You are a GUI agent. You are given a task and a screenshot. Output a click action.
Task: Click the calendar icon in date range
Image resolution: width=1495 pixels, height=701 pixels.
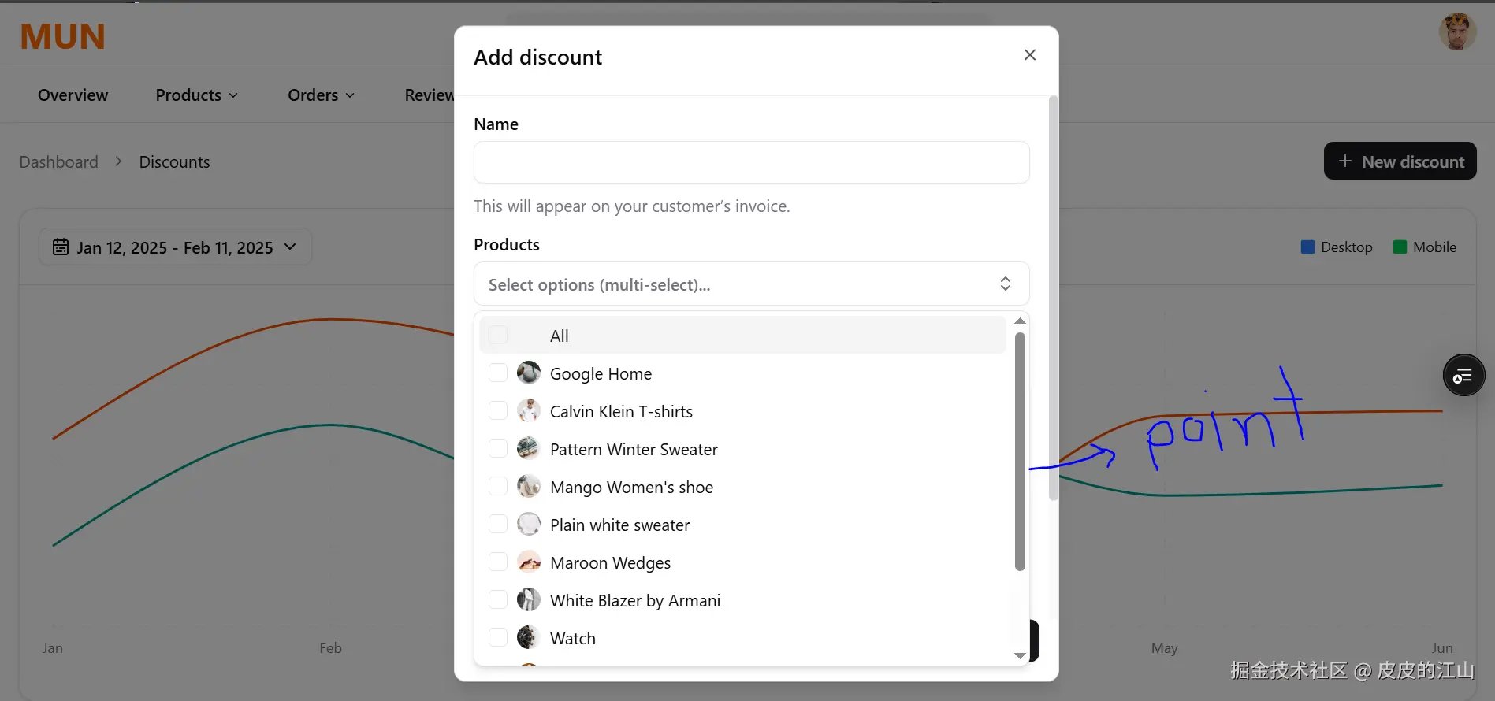[x=61, y=247]
